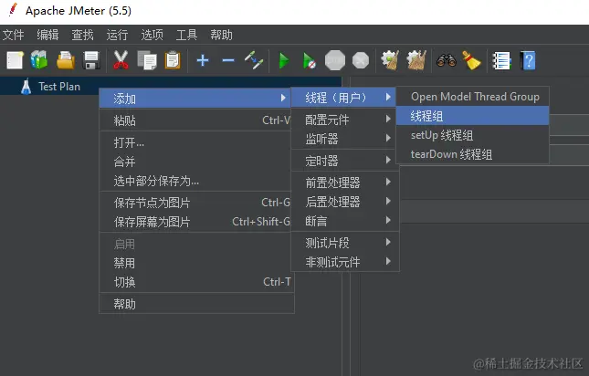The image size is (589, 376).
Task: Click the Copy icon in toolbar
Action: (x=146, y=60)
